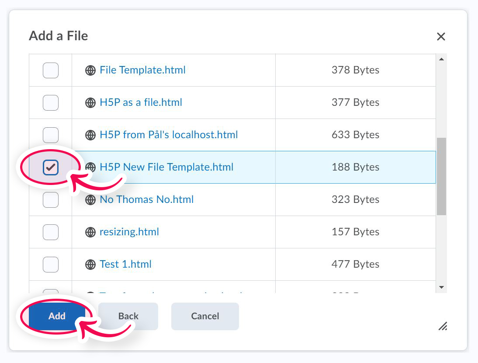Uncheck the H5P New File Template.html checkbox
The height and width of the screenshot is (363, 478).
pyautogui.click(x=51, y=167)
